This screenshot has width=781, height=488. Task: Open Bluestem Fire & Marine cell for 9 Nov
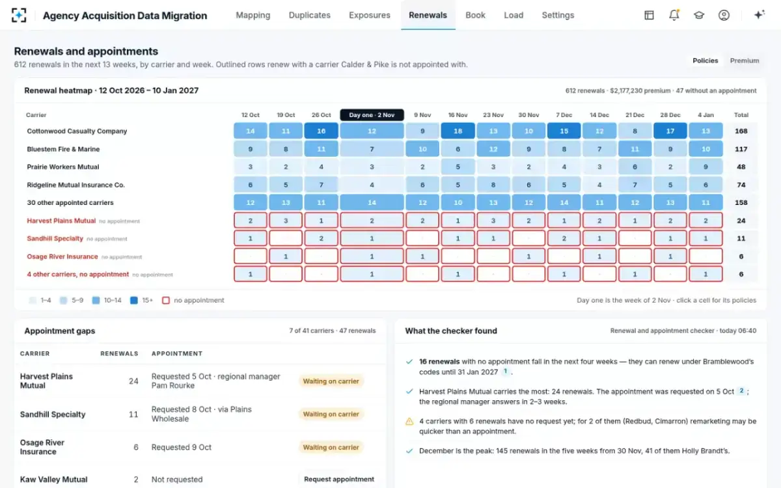[422, 149]
